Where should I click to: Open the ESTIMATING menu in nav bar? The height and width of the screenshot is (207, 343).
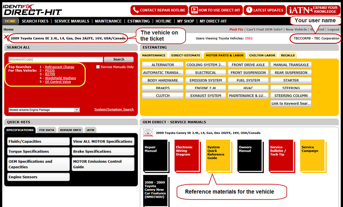138,21
